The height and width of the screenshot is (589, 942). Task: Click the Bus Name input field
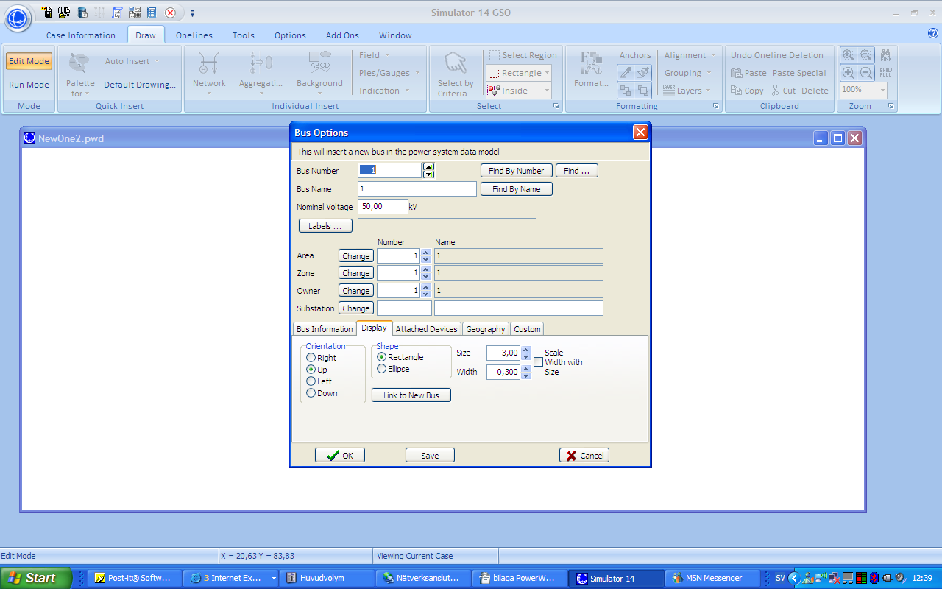[417, 189]
